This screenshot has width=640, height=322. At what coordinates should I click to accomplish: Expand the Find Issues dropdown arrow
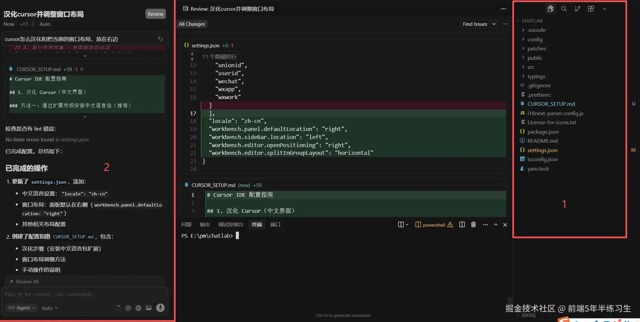494,24
